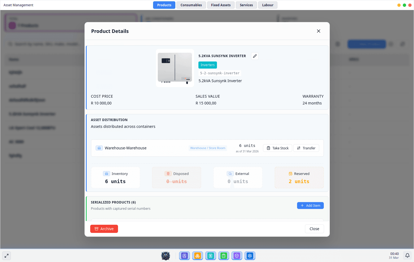Open notifications bell icon
The image size is (414, 262).
407,255
